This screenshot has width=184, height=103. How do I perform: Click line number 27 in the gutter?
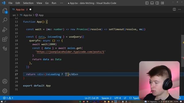tap(16, 74)
